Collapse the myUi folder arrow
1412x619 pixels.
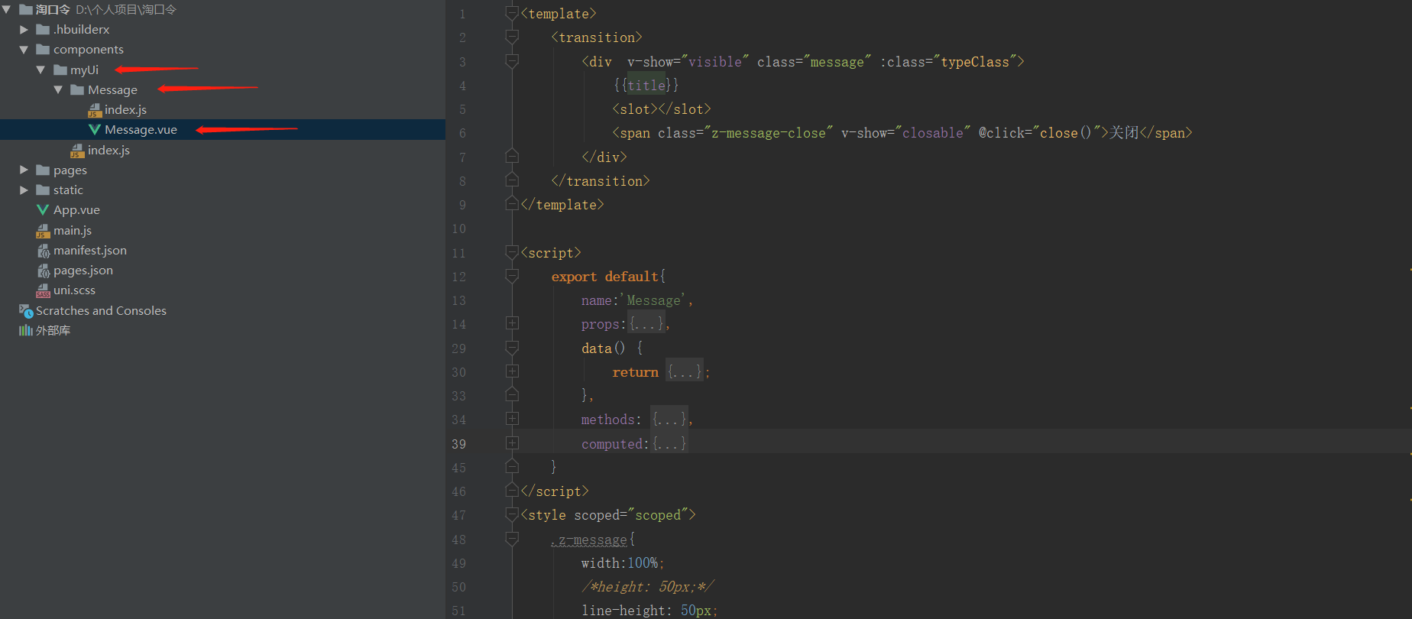tap(40, 70)
